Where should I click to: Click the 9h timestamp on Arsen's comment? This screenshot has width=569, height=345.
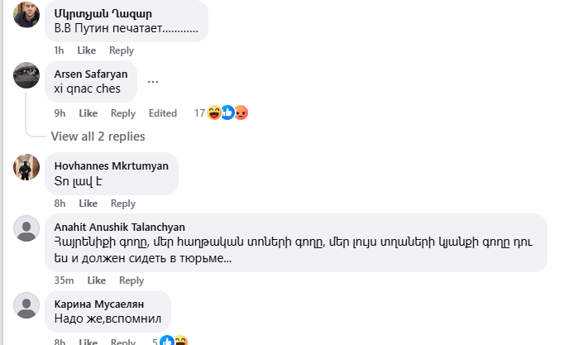pos(60,113)
